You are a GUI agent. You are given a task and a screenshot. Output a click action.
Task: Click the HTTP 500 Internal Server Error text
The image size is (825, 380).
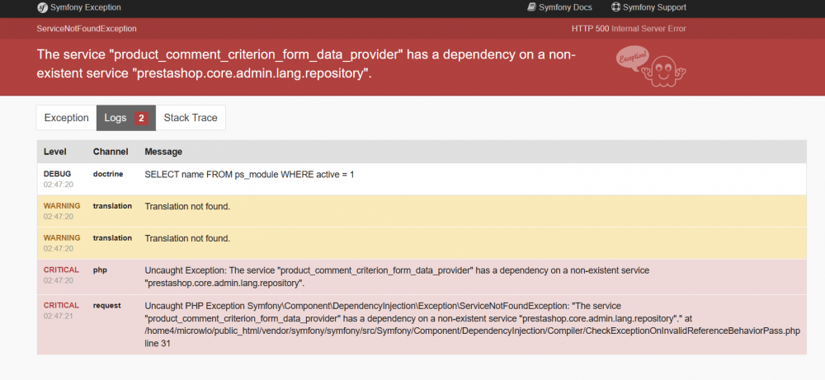pyautogui.click(x=629, y=28)
